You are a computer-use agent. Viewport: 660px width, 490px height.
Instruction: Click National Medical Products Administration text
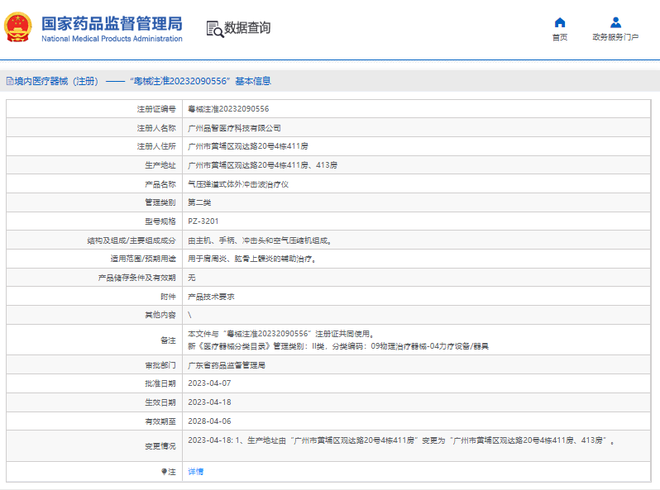pyautogui.click(x=112, y=39)
